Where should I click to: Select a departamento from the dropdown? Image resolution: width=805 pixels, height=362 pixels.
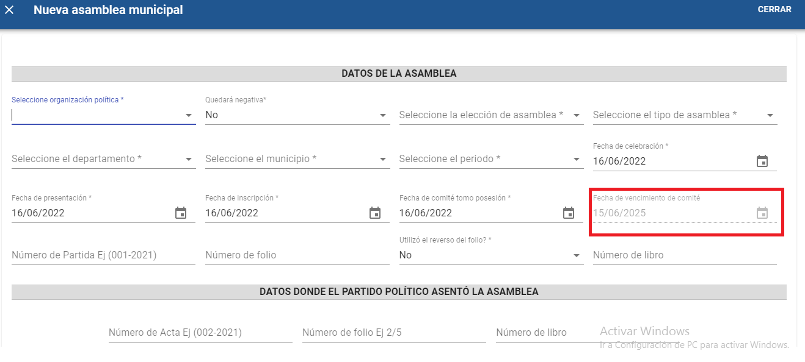click(104, 159)
